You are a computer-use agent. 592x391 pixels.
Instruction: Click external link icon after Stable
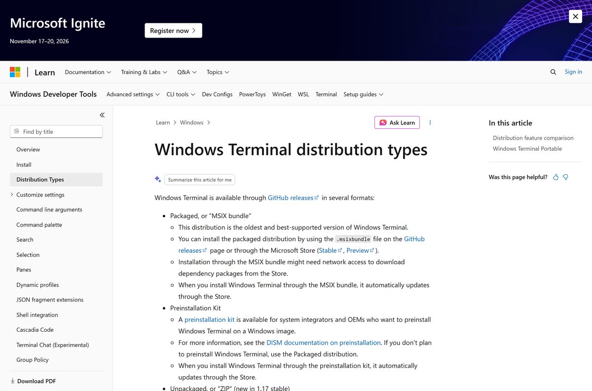tap(340, 250)
